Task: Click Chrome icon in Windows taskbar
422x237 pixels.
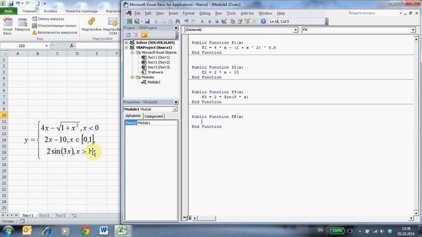Action: [85, 230]
